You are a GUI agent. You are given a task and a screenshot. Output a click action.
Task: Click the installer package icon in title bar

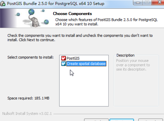tap(3, 4)
